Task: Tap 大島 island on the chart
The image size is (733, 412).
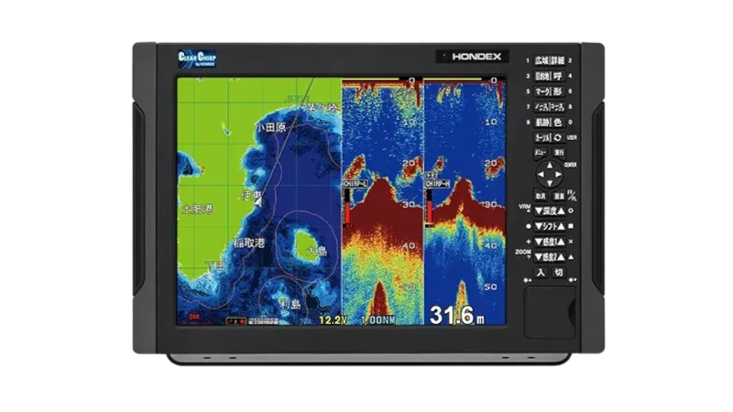Action: (x=309, y=246)
